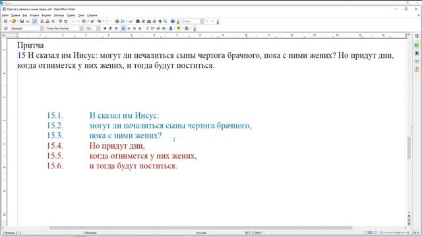
Task: Align paragraph left
Action: (x=123, y=28)
